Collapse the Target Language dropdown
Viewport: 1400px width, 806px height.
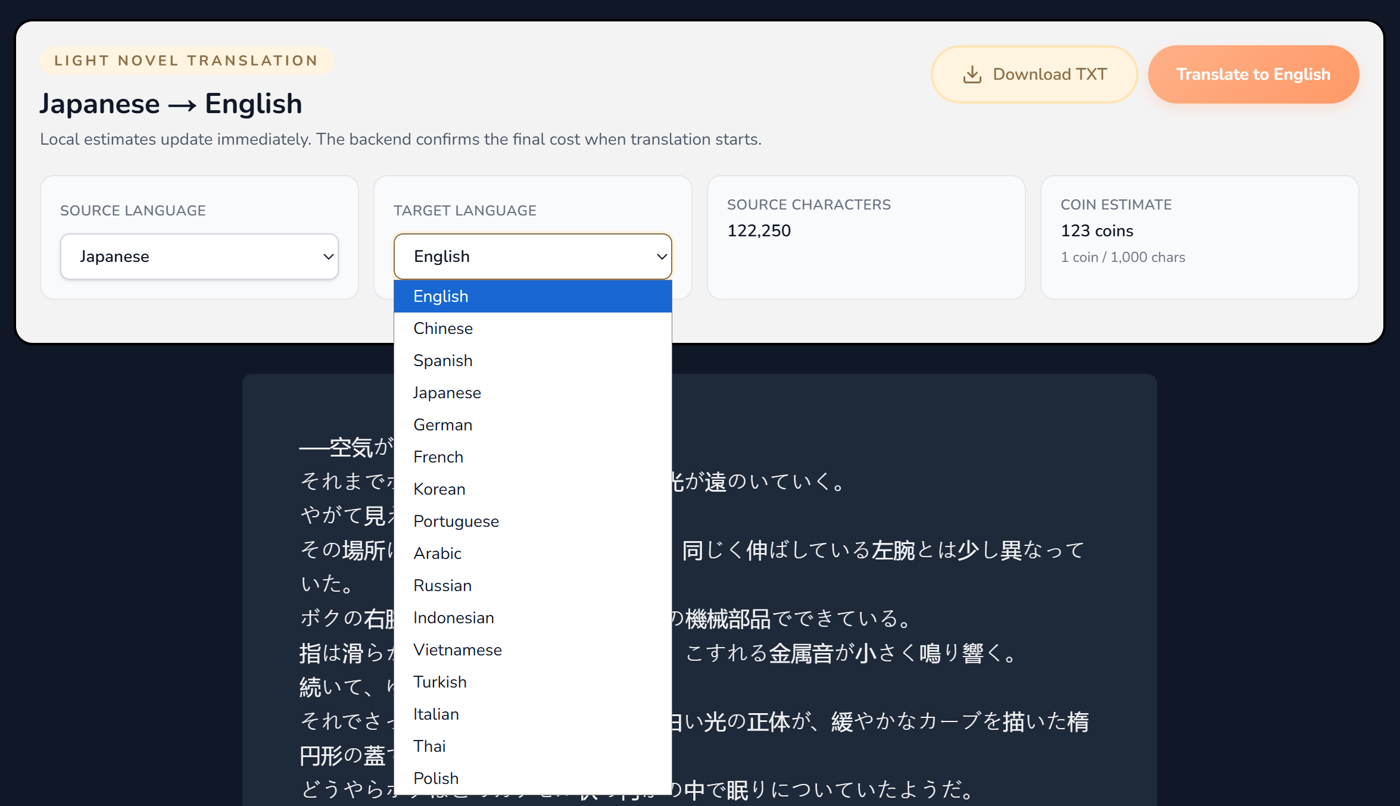[532, 257]
